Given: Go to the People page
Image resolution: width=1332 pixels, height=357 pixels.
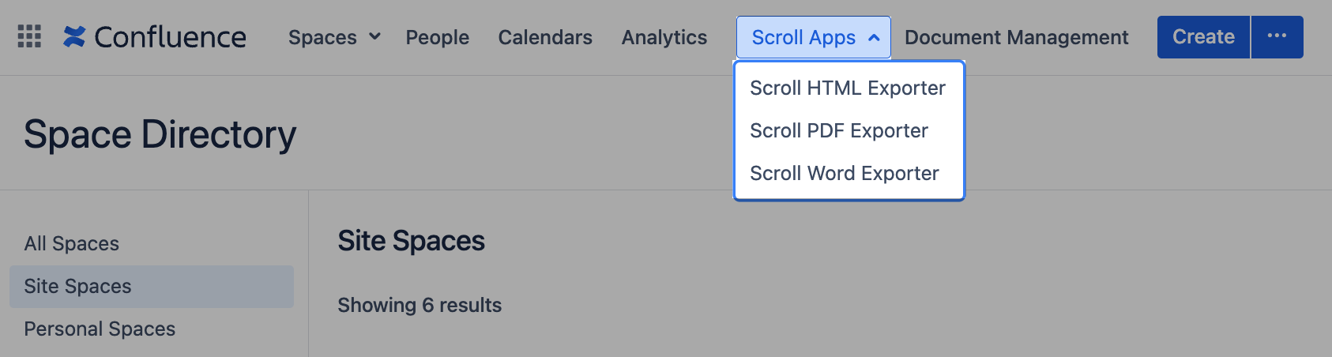Looking at the screenshot, I should (437, 37).
